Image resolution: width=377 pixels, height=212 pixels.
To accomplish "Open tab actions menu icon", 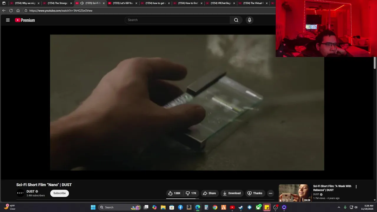I will pos(4,3).
